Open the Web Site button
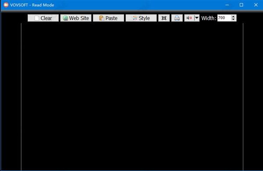This screenshot has height=171, width=263. [76, 18]
